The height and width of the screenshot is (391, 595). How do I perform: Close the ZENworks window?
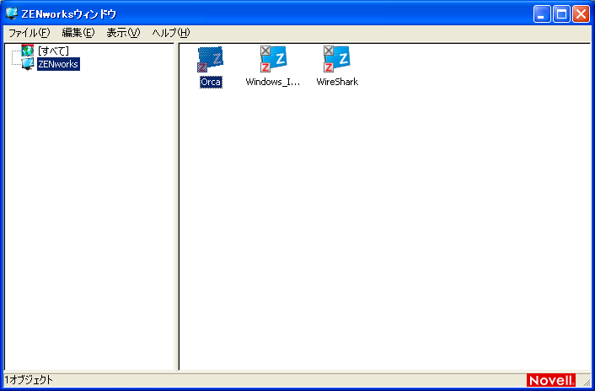click(x=581, y=14)
